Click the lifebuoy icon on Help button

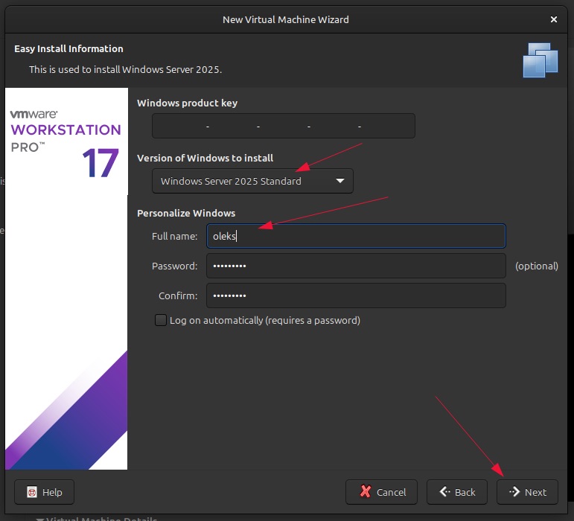pyautogui.click(x=32, y=492)
